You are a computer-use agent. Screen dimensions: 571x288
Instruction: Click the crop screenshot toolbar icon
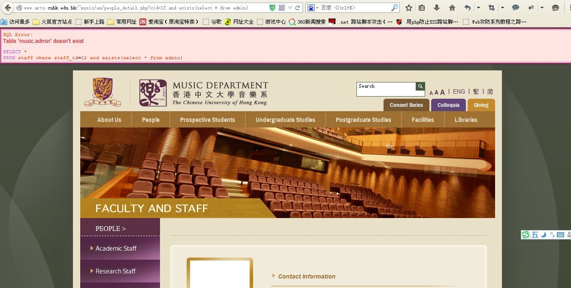492,8
